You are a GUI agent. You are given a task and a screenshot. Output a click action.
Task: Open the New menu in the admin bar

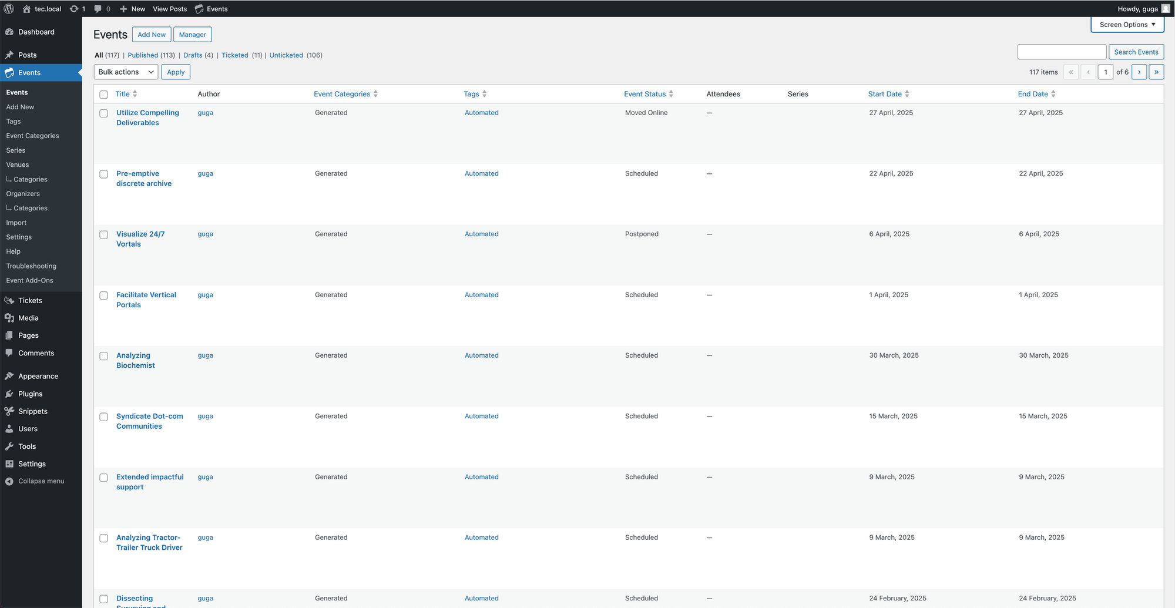tap(132, 9)
